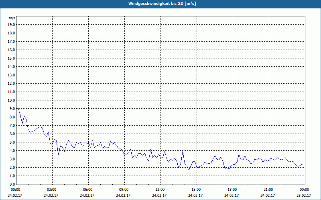Click the "m/s" unit label on the y-axis
The width and height of the screenshot is (321, 200).
coord(12,18)
